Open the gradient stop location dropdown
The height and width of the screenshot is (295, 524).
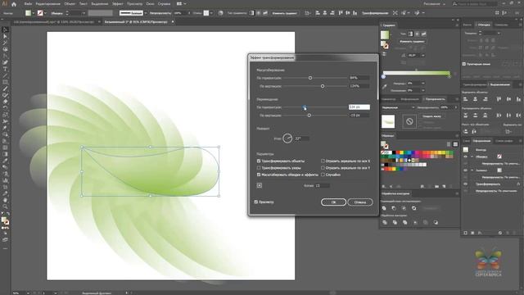click(423, 90)
